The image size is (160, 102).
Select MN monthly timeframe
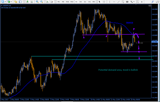pos(94,2)
